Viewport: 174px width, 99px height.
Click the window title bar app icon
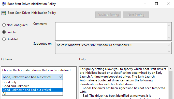pos(4,4)
